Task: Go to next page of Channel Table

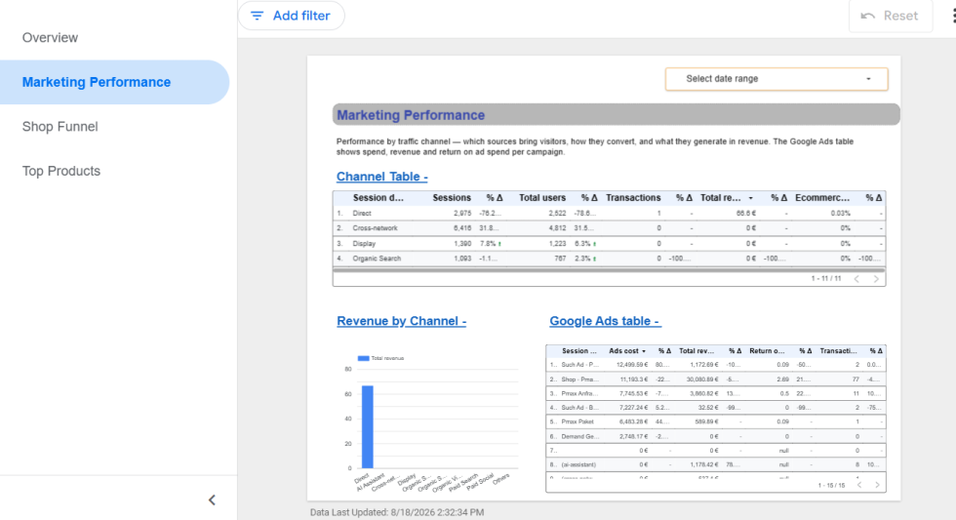Action: (x=876, y=279)
